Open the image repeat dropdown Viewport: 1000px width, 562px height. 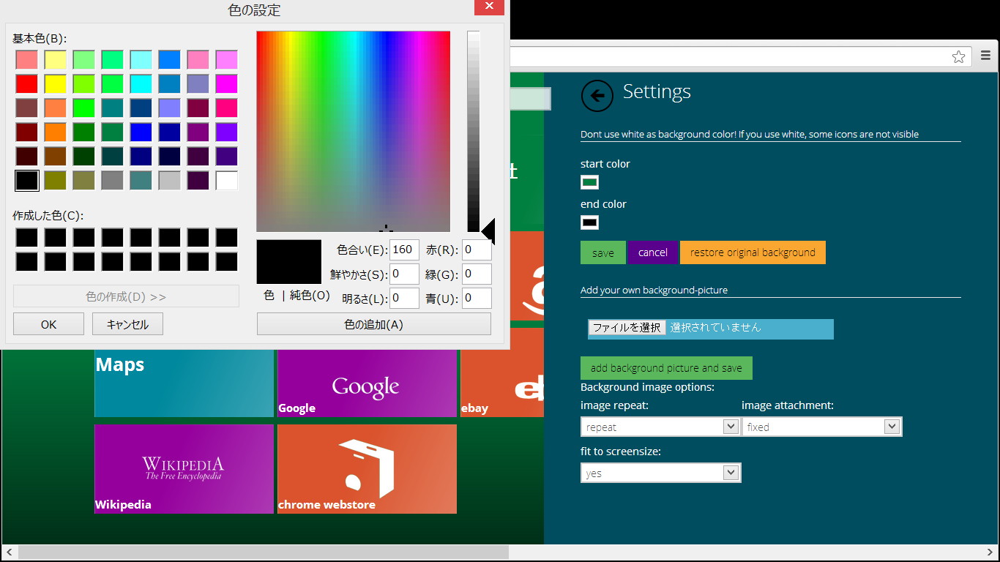(x=660, y=427)
